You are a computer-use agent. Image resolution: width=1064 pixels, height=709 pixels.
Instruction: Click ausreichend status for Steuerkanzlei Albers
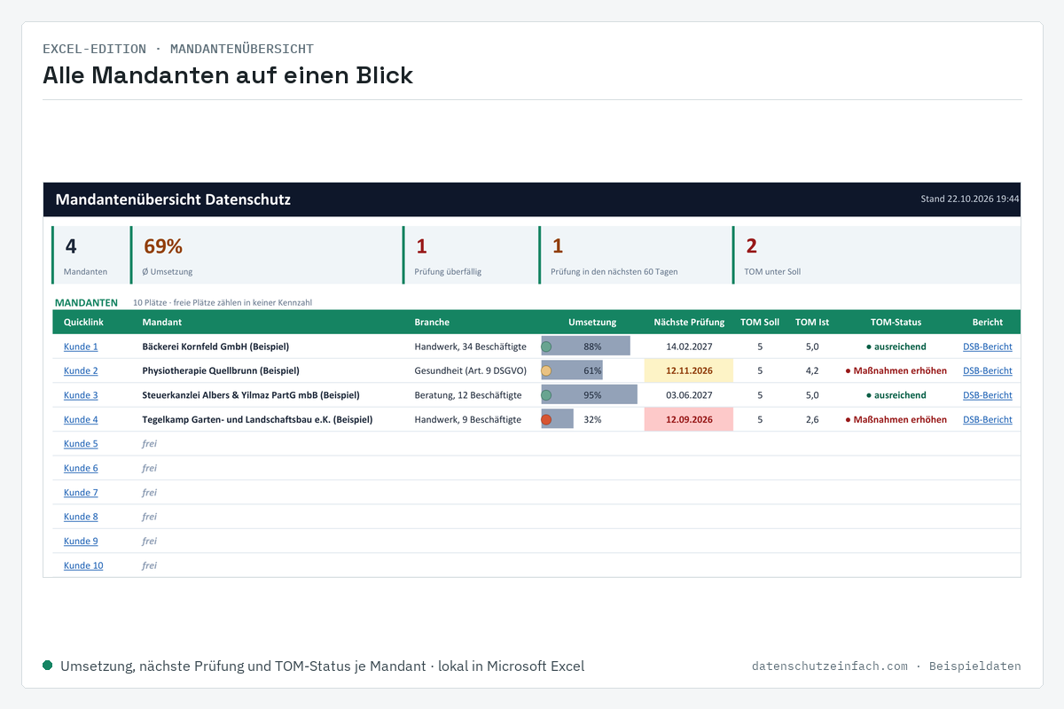(x=896, y=395)
